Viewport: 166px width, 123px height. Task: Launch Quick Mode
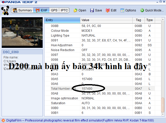[152, 10]
